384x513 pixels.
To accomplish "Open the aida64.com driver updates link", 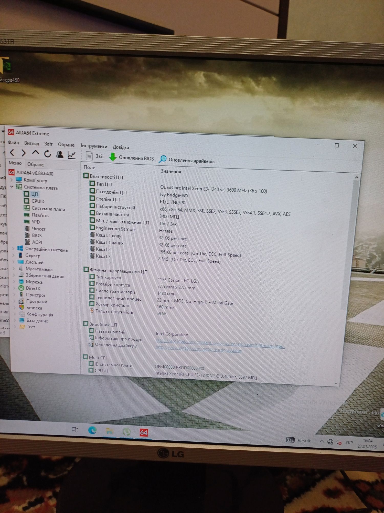I will (x=198, y=349).
